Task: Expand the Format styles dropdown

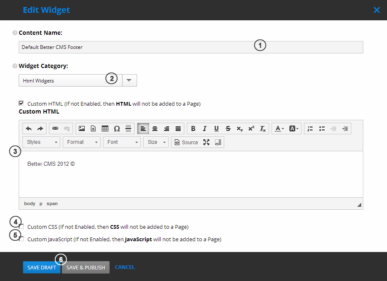Action: coord(81,142)
